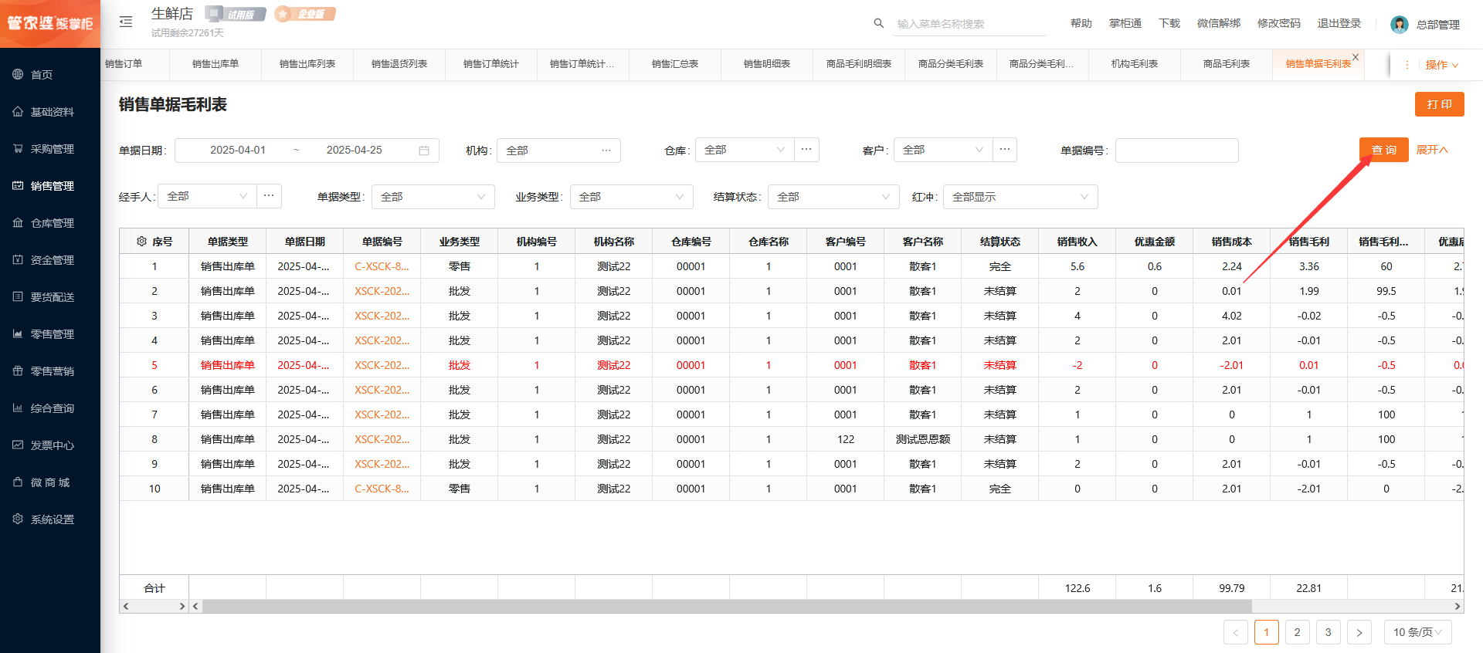1483x653 pixels.
Task: Open 首页 in the sidebar
Action: 50,75
